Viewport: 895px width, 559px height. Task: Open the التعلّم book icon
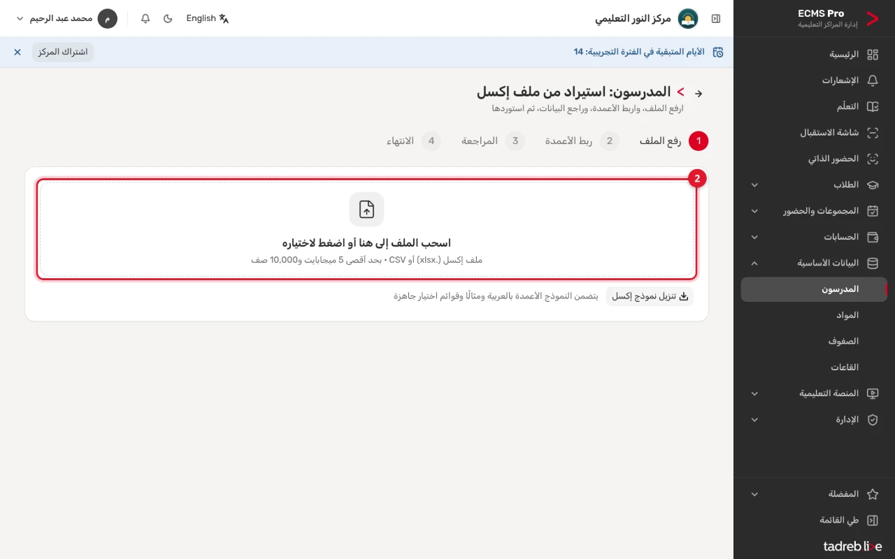click(873, 107)
